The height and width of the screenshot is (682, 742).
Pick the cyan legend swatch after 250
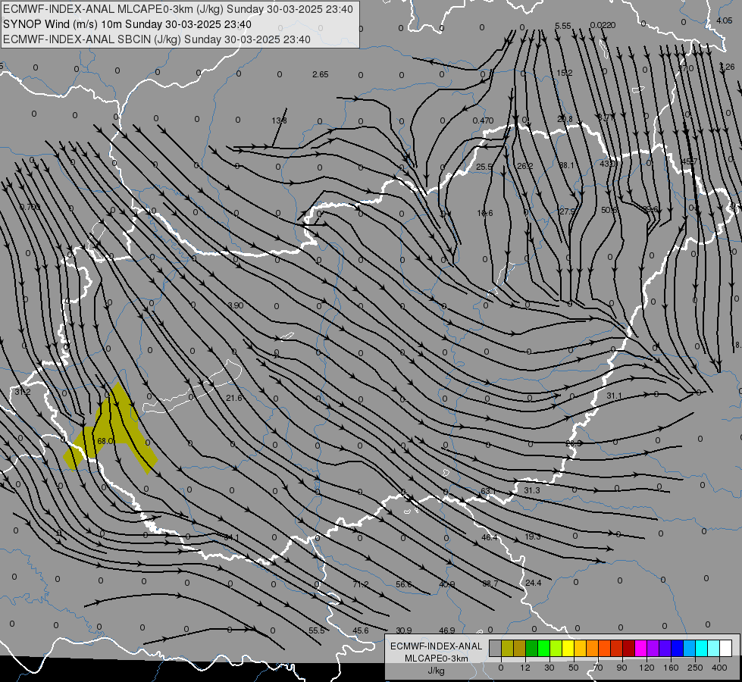point(701,648)
